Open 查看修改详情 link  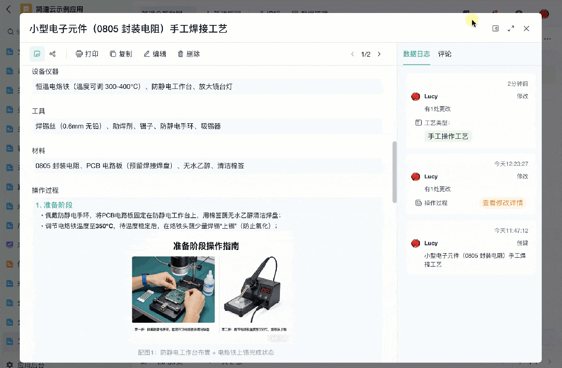(x=503, y=203)
